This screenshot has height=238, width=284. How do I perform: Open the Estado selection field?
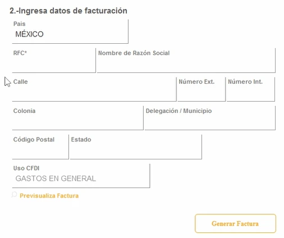coord(136,147)
